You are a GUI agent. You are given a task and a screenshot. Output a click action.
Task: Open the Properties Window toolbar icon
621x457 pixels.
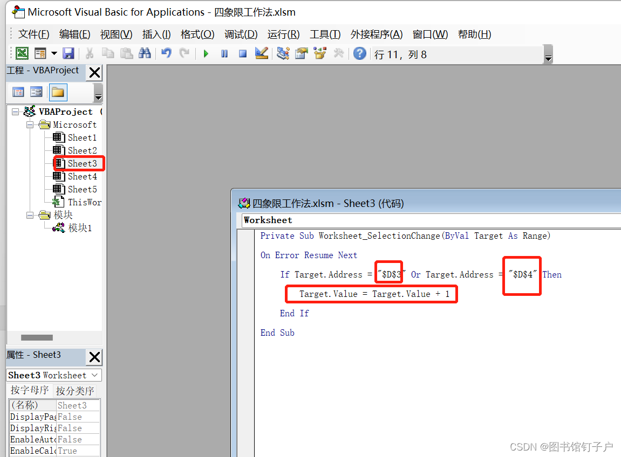point(302,53)
